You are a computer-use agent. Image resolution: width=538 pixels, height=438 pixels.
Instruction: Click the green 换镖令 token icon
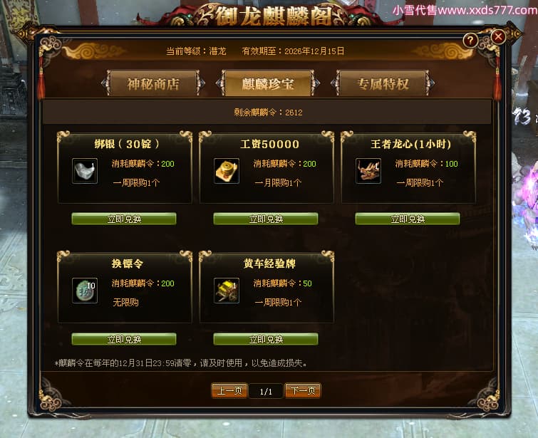coord(85,291)
